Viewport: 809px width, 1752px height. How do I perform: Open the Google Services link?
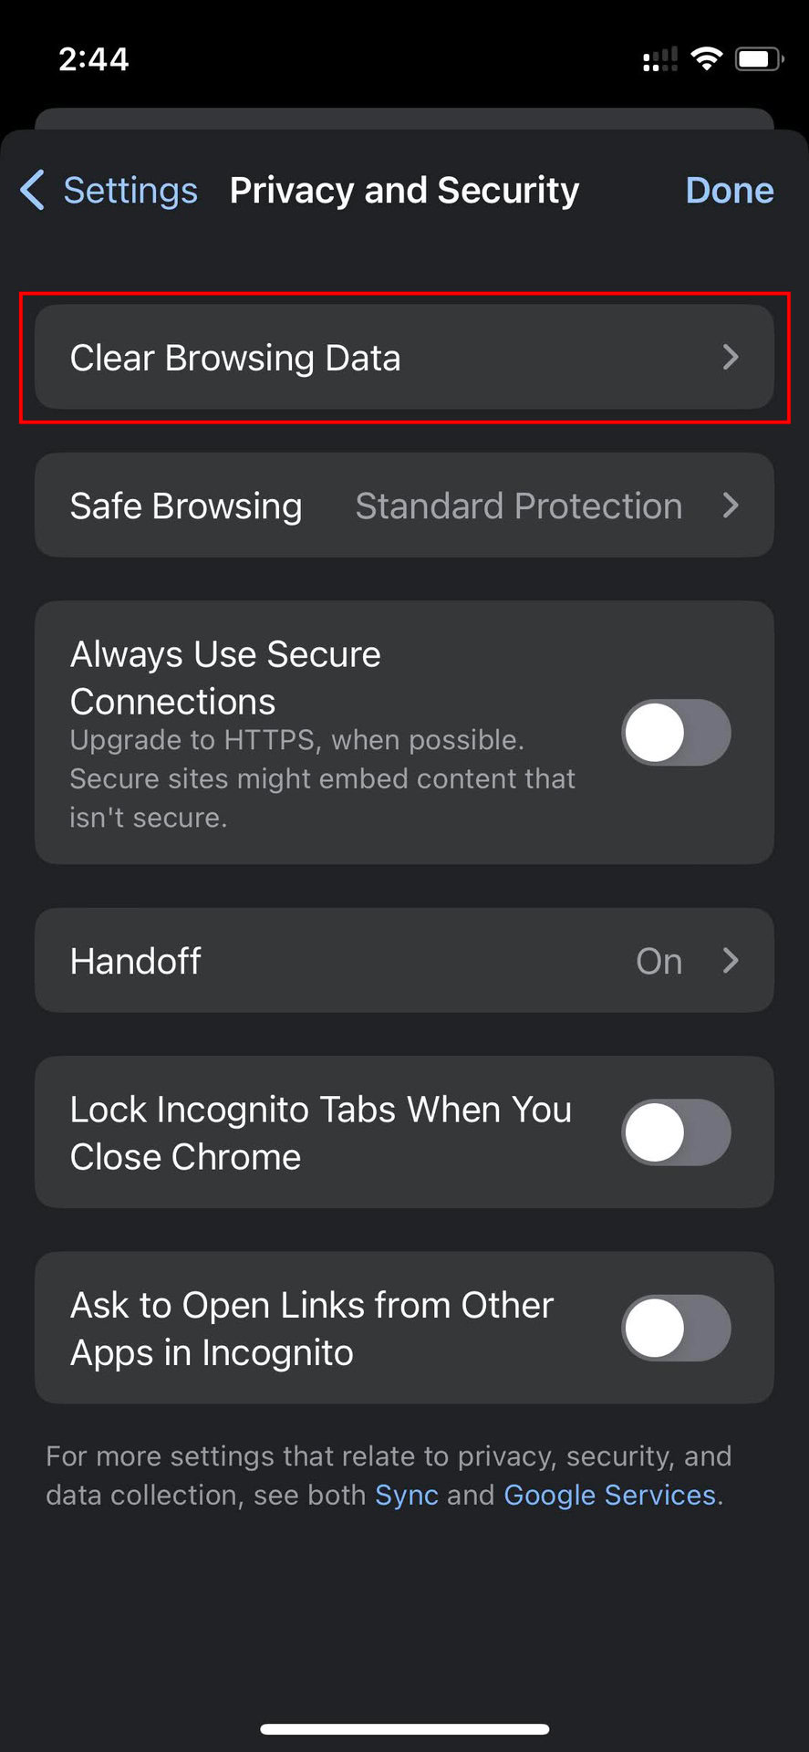click(x=609, y=1495)
